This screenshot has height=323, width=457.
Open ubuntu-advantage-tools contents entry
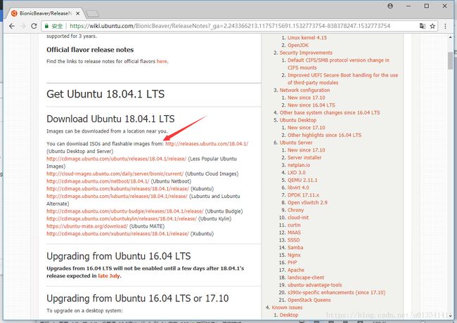pos(314,285)
